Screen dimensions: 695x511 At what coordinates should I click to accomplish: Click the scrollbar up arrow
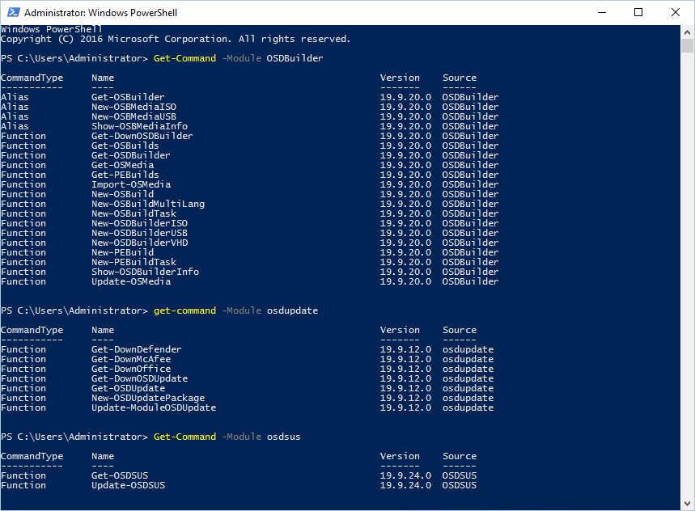click(x=688, y=32)
